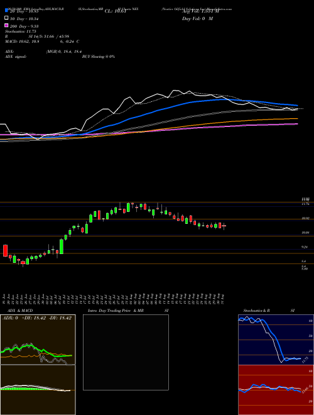The width and height of the screenshot is (314, 415).
Task: Click the 'ADX: 0 +DY: 18.42 -DY: 18.42' readout
Action: coord(37,318)
